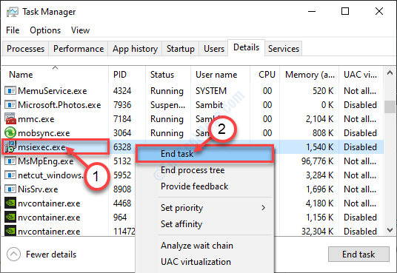Screen dimensions: 397x273
Task: Click the Fewer details link
Action: [x=51, y=255]
